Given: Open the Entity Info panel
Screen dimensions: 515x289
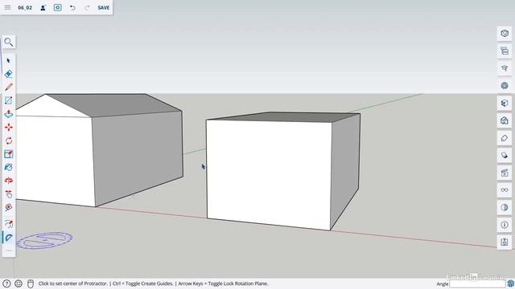Looking at the screenshot, I should click(505, 34).
